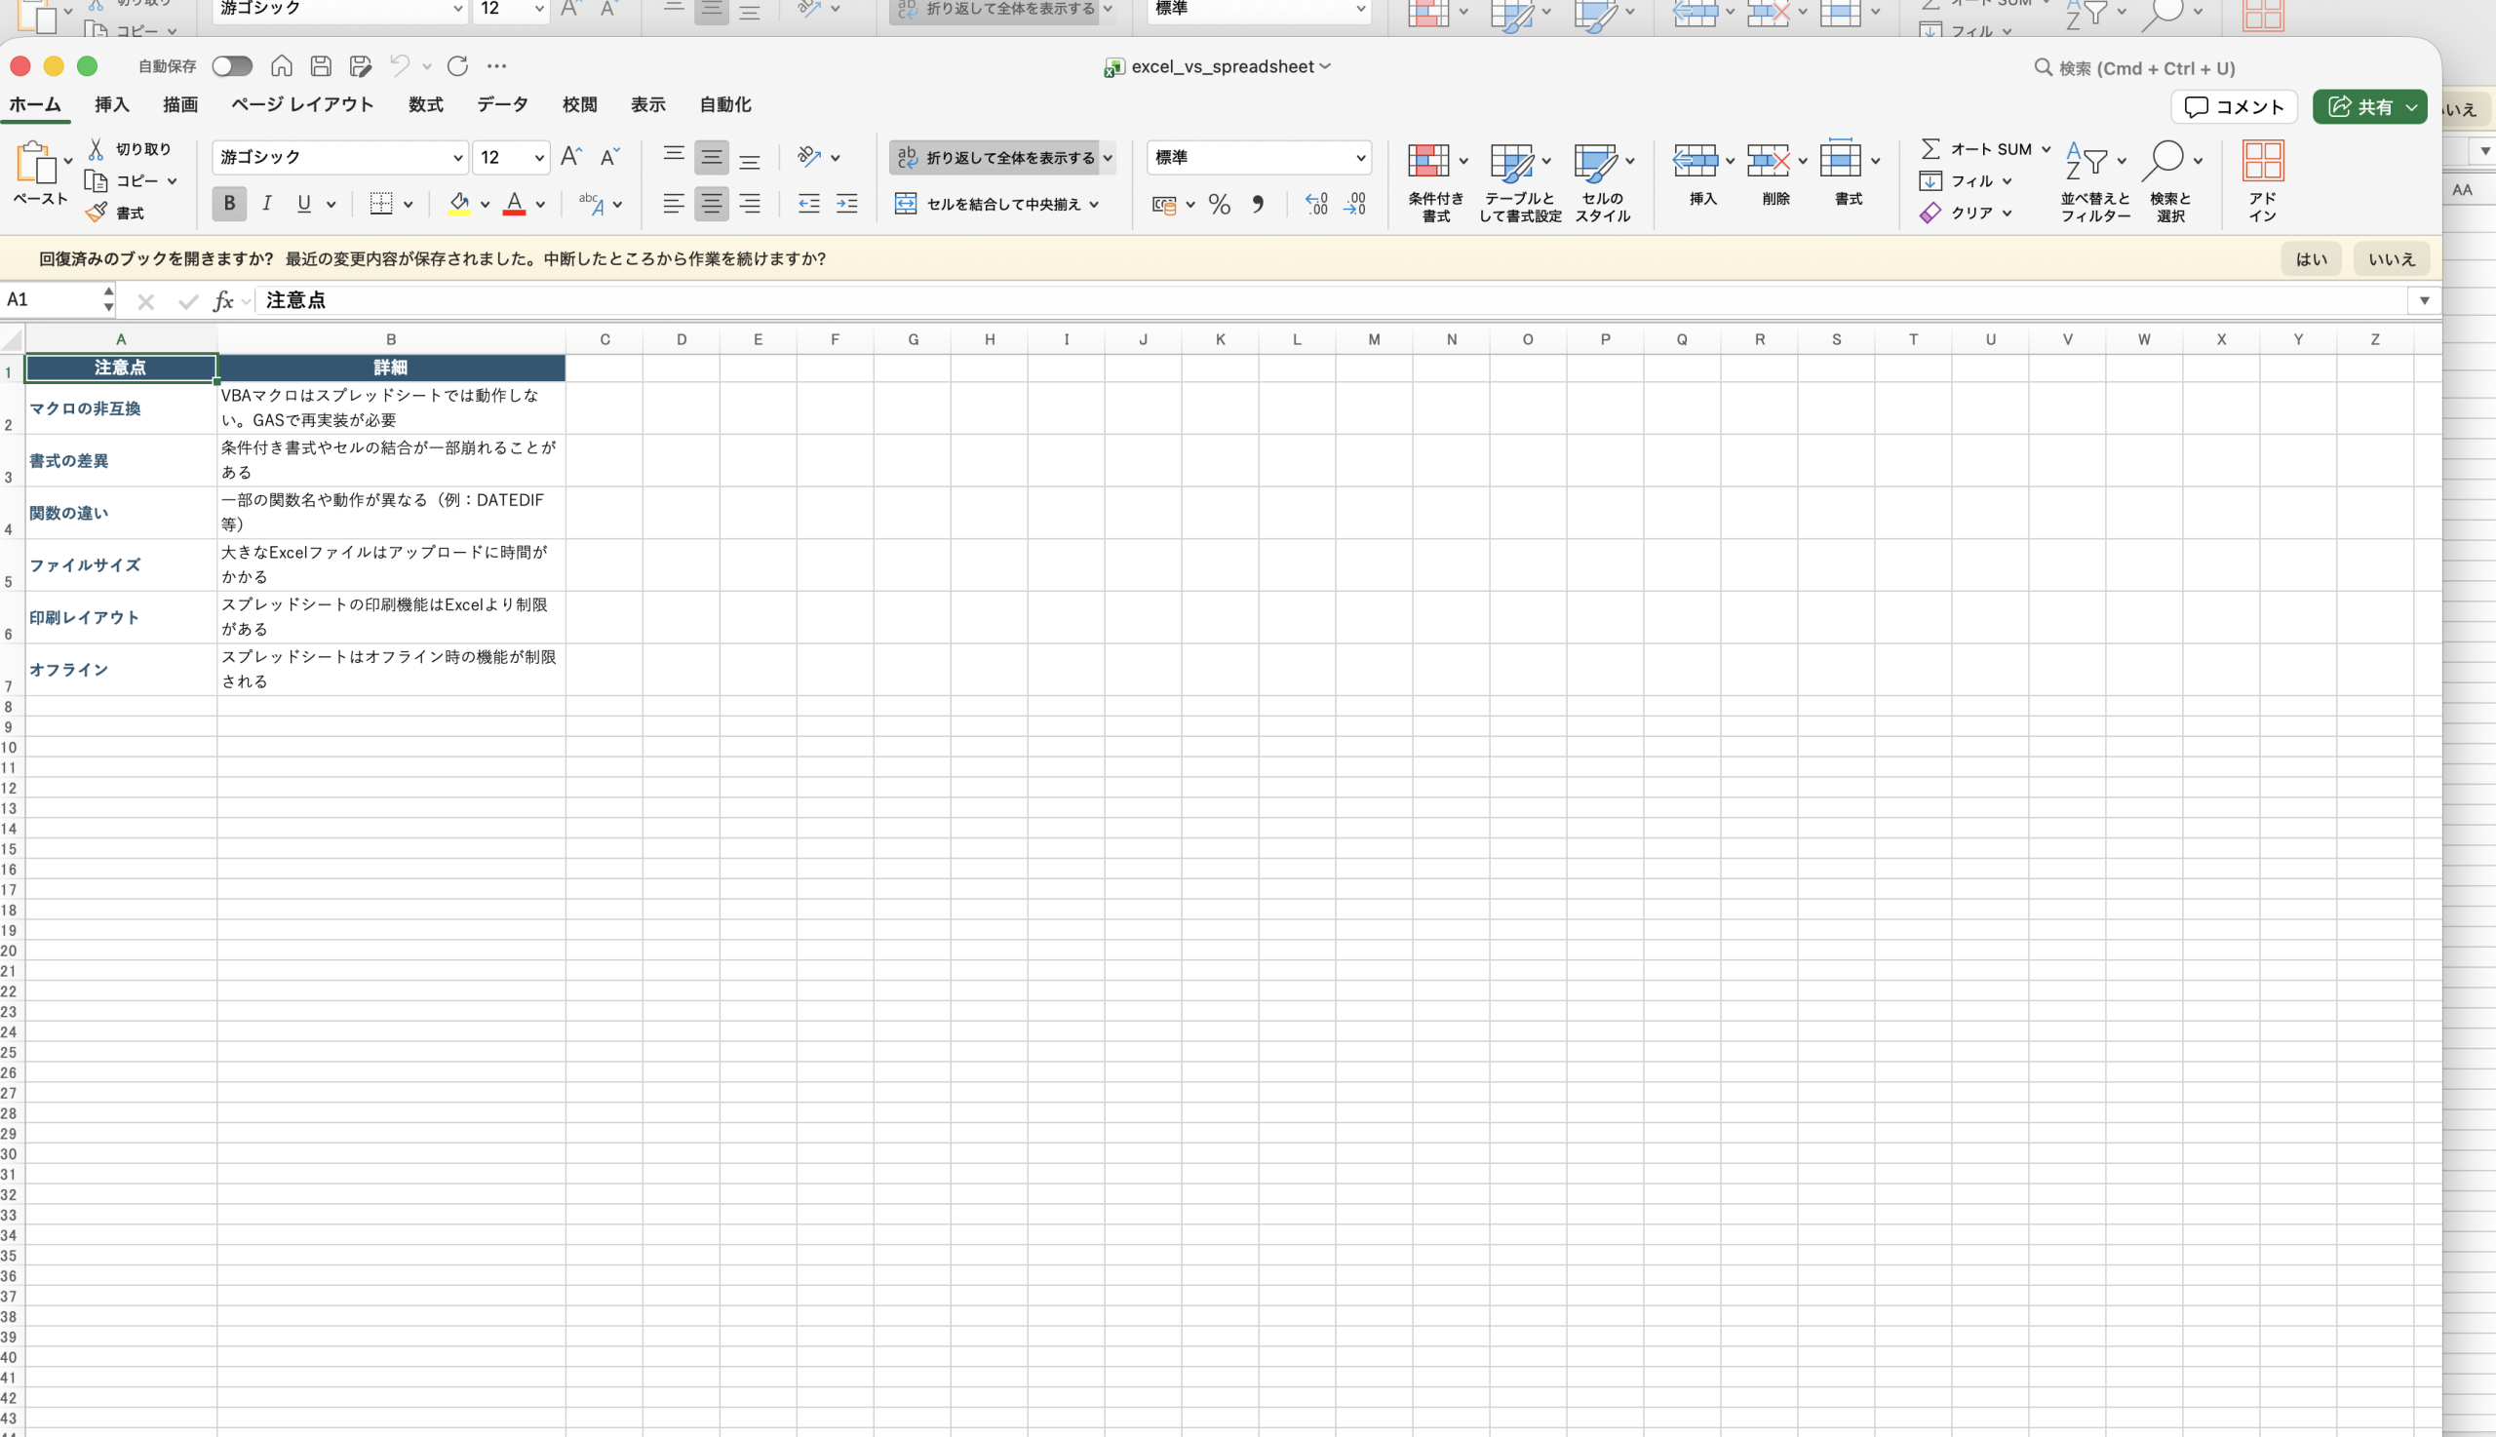Screen dimensions: 2496x1437
Task: Click the home icon in title bar
Action: (x=281, y=66)
